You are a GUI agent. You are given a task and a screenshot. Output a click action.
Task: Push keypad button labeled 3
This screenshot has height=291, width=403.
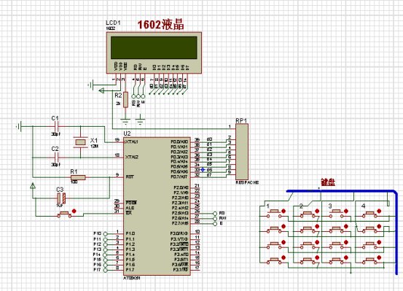(x=336, y=214)
